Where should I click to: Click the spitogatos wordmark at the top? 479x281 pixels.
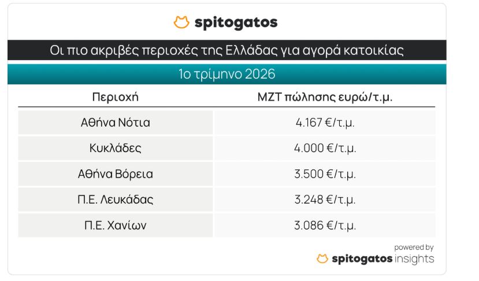(236, 23)
